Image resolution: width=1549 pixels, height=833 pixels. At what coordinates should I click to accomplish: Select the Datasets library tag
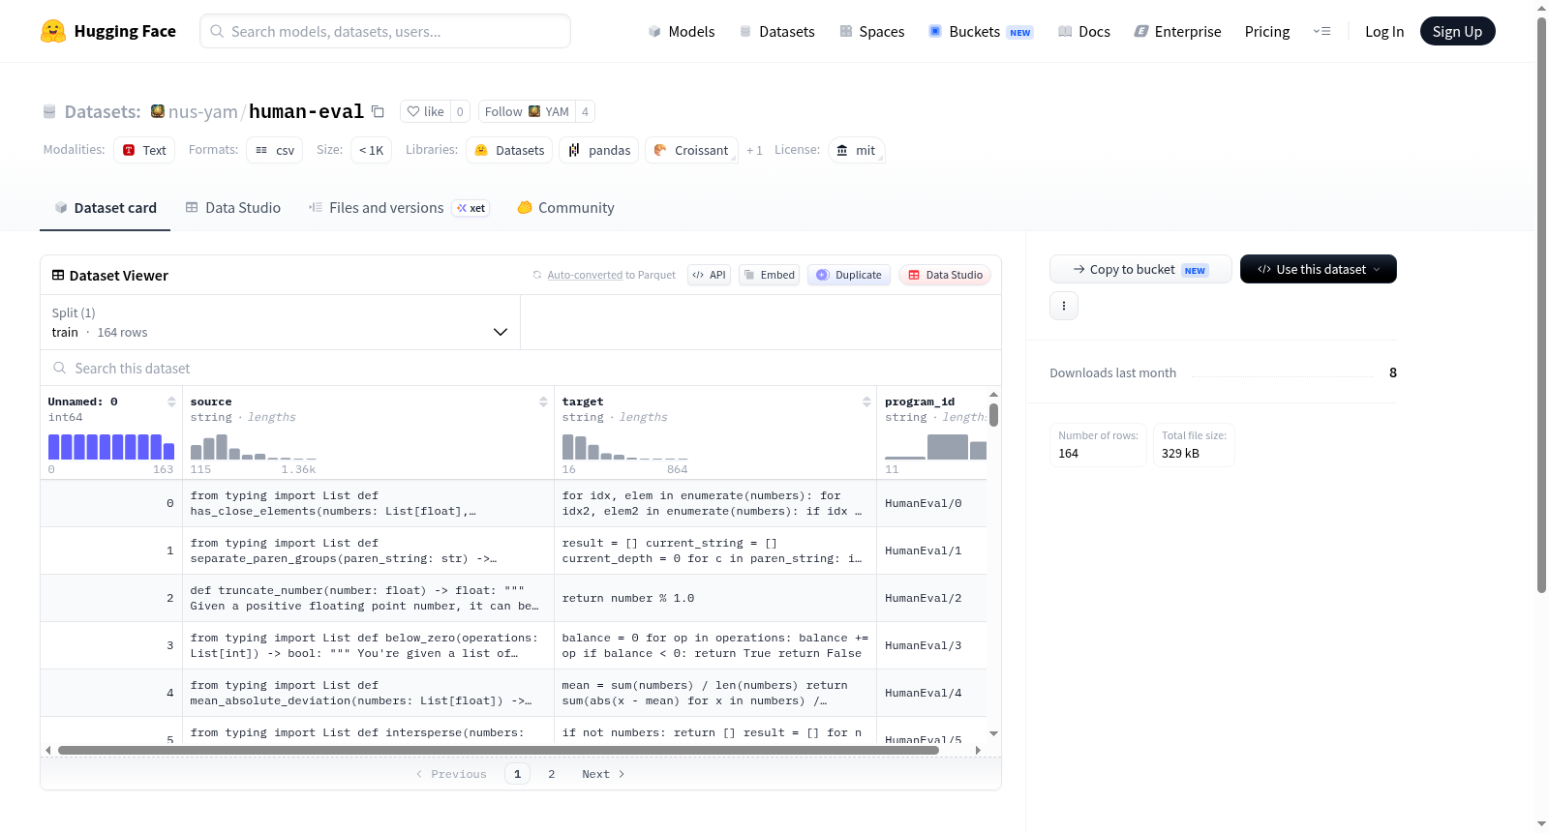click(x=509, y=150)
